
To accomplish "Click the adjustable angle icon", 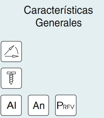I will click(11, 51).
